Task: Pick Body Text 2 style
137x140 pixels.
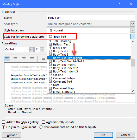Action: (89, 51)
